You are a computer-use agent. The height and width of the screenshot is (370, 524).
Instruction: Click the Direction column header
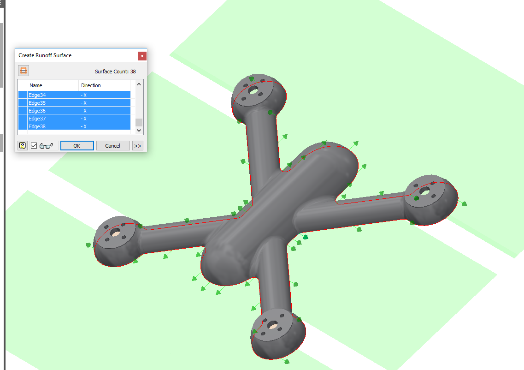tap(104, 85)
